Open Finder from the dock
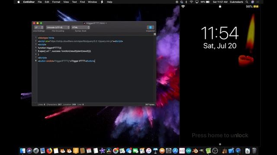The image size is (277, 155). pyautogui.click(x=23, y=151)
